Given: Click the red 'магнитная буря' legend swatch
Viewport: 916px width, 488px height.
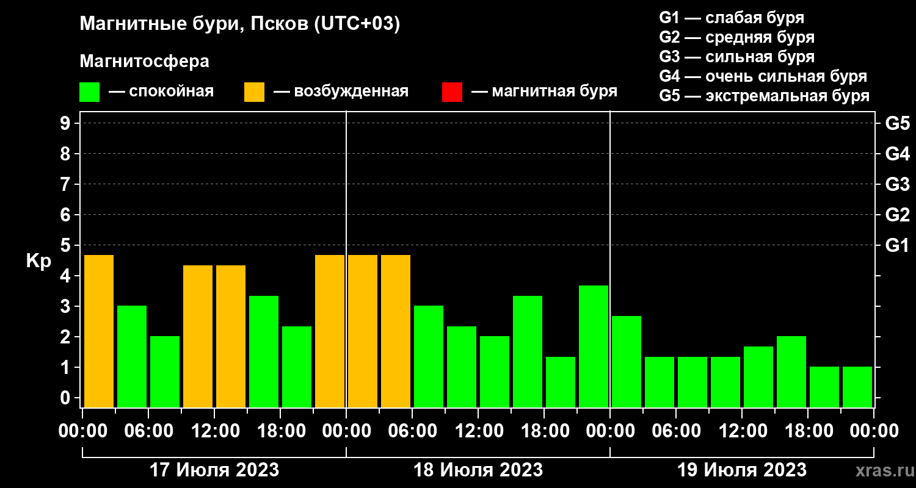Looking at the screenshot, I should 452,92.
